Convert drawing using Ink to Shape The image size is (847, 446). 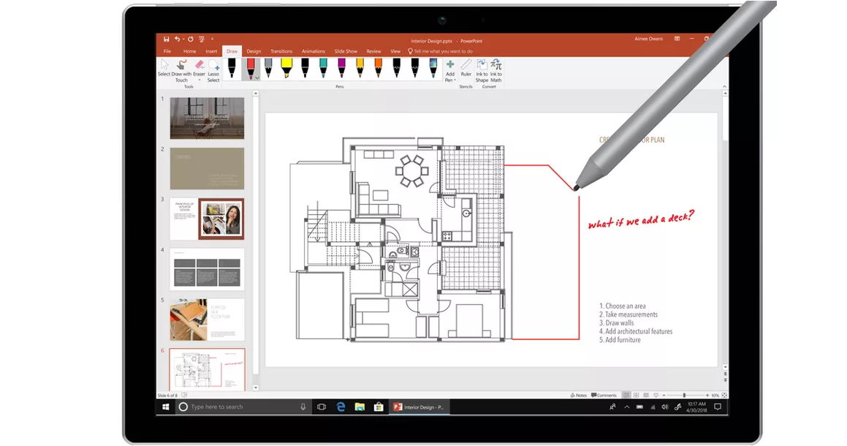click(x=482, y=69)
